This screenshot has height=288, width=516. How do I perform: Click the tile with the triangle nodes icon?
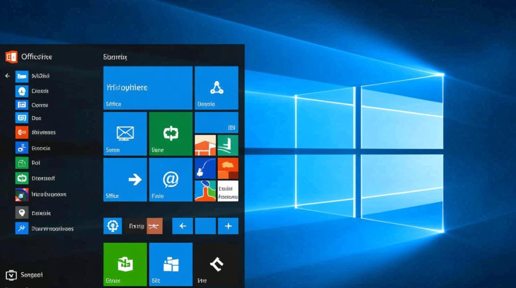[217, 88]
